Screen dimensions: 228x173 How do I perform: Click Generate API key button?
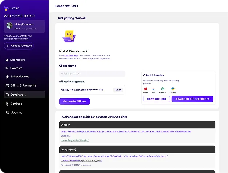tap(74, 101)
